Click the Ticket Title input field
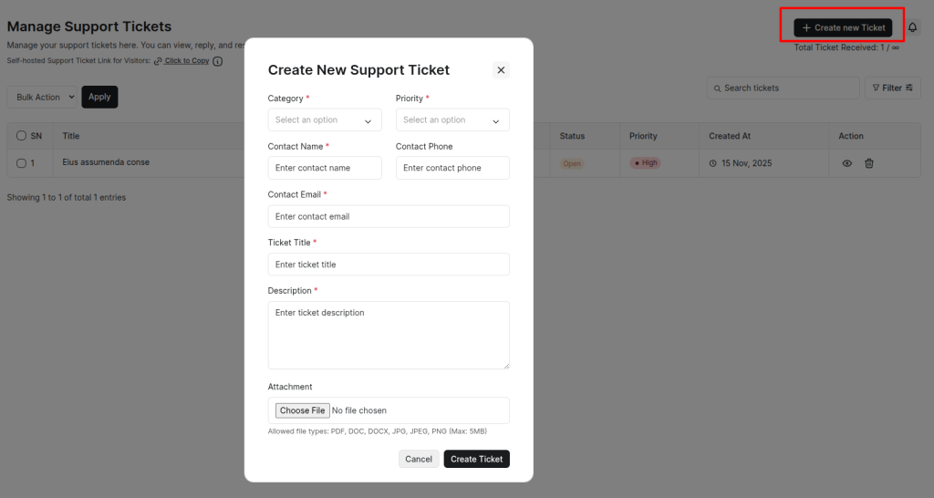The width and height of the screenshot is (934, 498). pyautogui.click(x=389, y=265)
